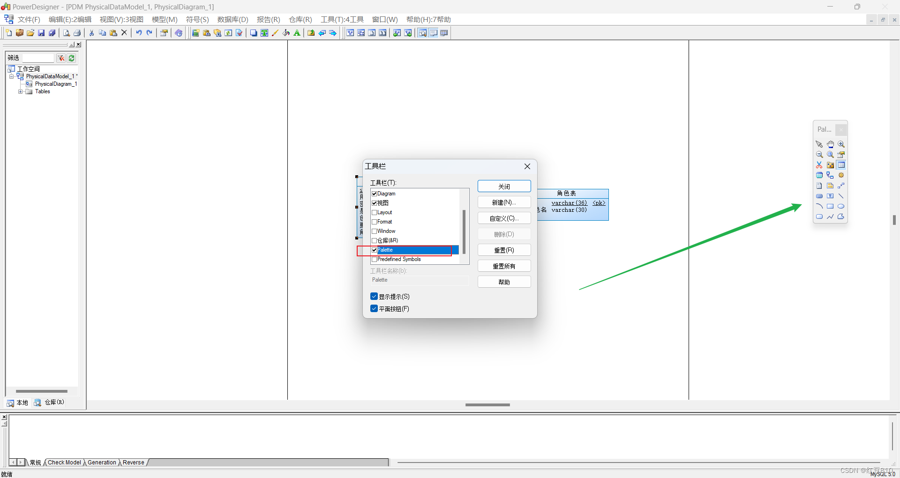
Task: Select the Table tool in Palette
Action: [841, 165]
